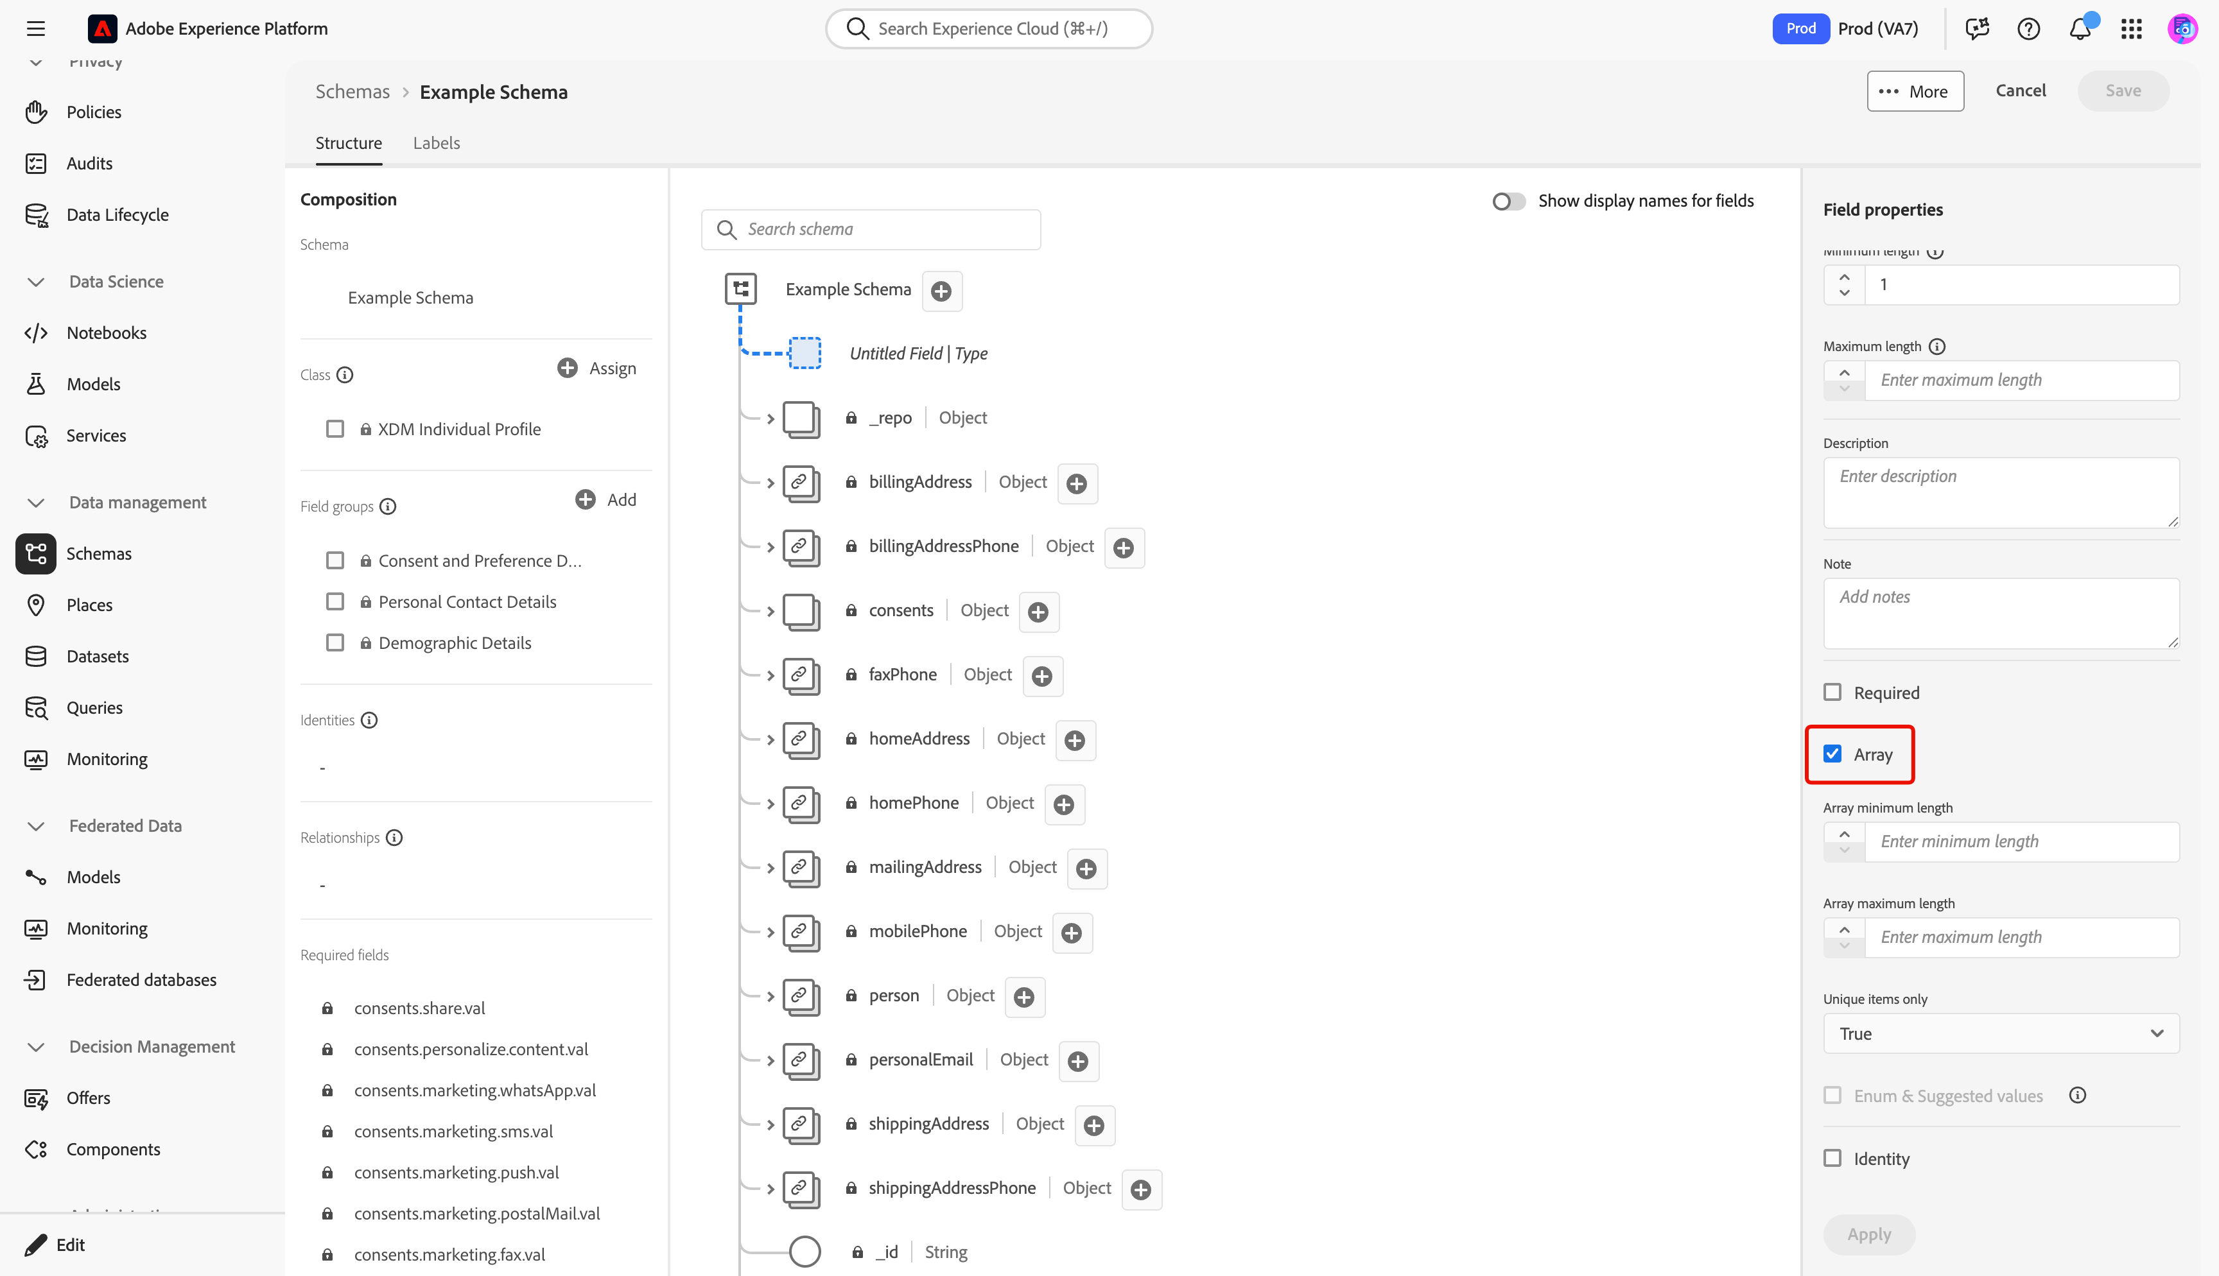Click the More button
This screenshot has width=2219, height=1276.
tap(1915, 91)
